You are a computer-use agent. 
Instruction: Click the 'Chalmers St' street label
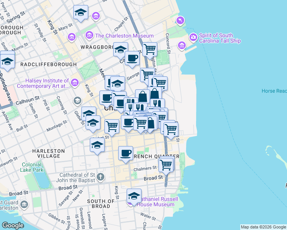[x=145, y=169]
